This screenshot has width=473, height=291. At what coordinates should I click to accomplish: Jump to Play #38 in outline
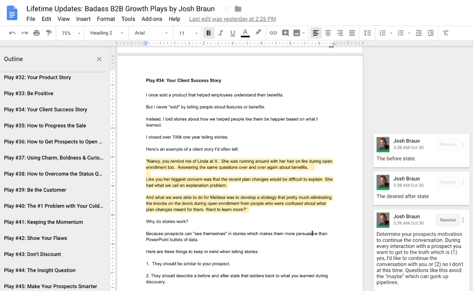tap(53, 174)
